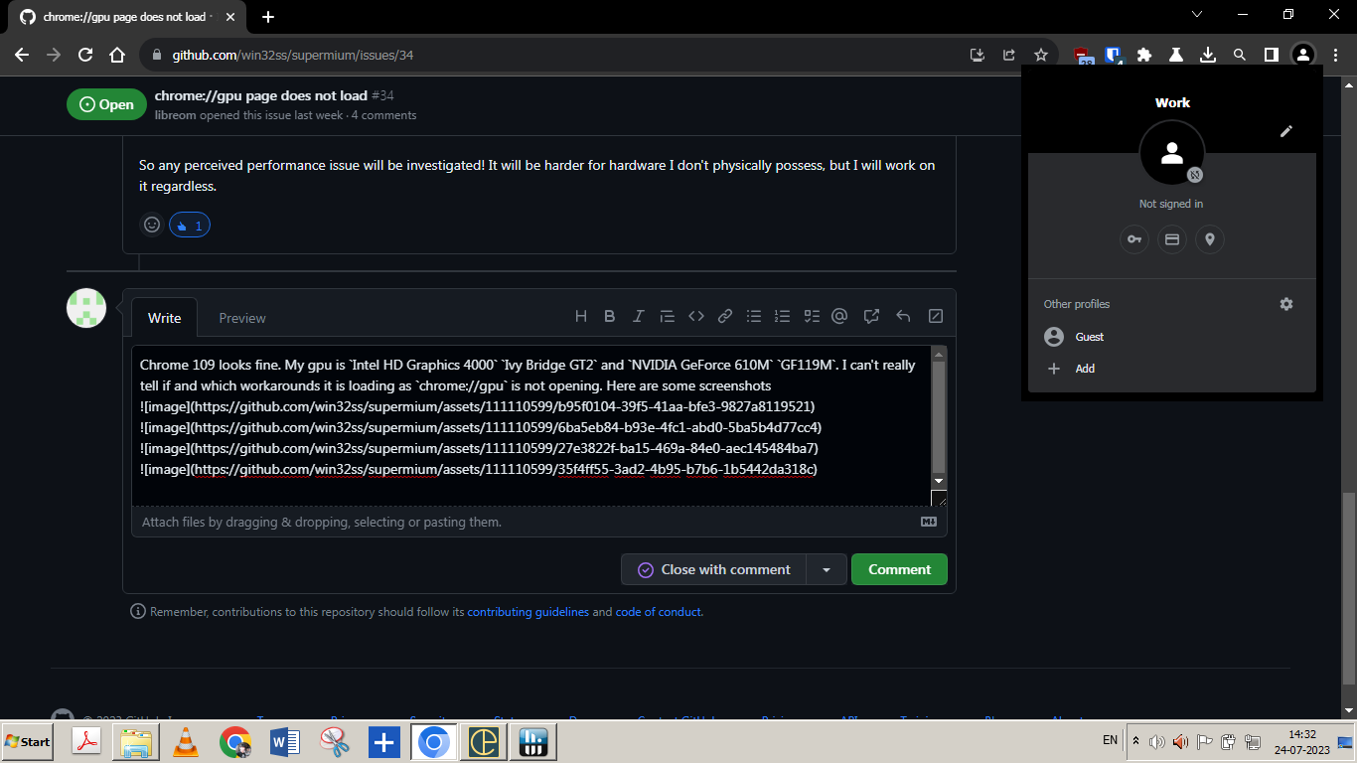This screenshot has width=1357, height=763.
Task: Click the green Comment button
Action: pyautogui.click(x=898, y=569)
